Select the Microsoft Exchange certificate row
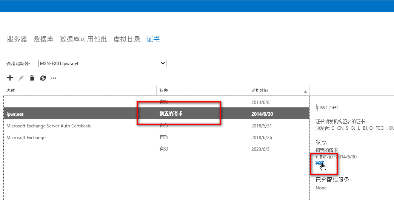The width and height of the screenshot is (394, 200). coord(156,138)
